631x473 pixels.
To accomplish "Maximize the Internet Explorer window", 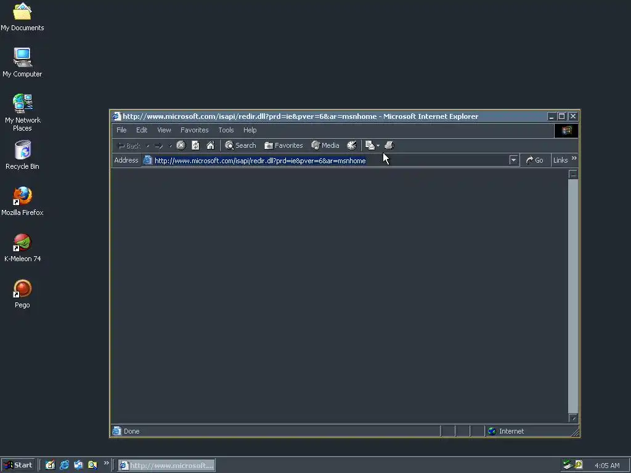I will pyautogui.click(x=561, y=116).
